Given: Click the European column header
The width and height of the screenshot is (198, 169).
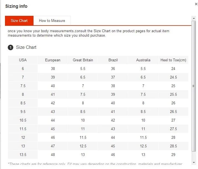Looking at the screenshot, I should pyautogui.click(x=53, y=60).
